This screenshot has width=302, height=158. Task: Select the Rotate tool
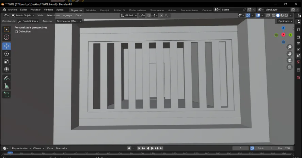(6, 54)
